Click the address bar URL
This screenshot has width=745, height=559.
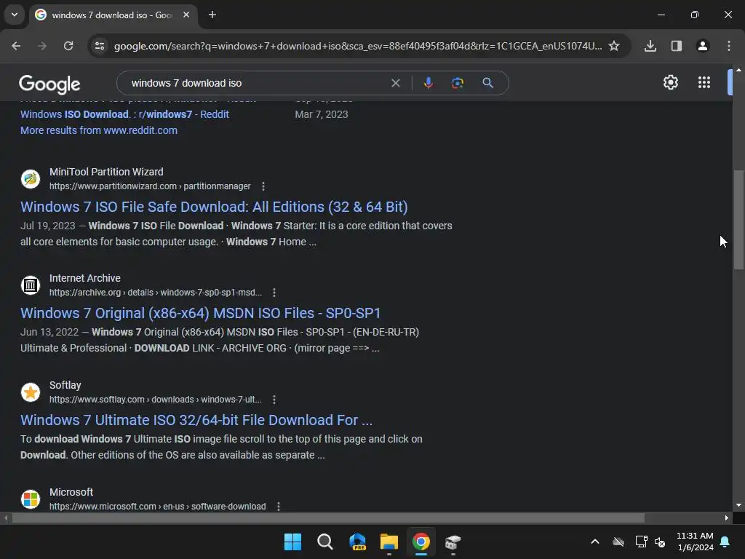pyautogui.click(x=357, y=46)
